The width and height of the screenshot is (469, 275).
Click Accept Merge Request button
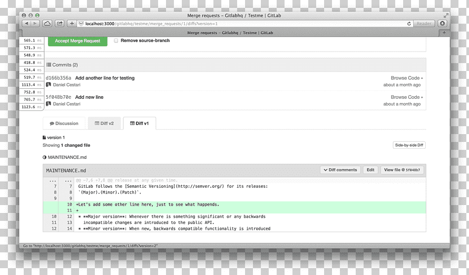(x=77, y=41)
